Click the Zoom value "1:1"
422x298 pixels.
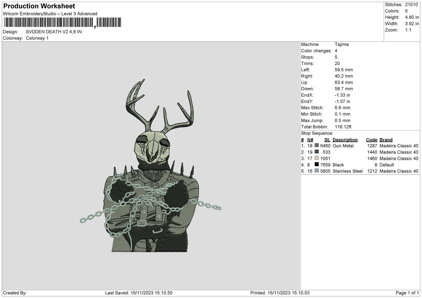point(408,30)
